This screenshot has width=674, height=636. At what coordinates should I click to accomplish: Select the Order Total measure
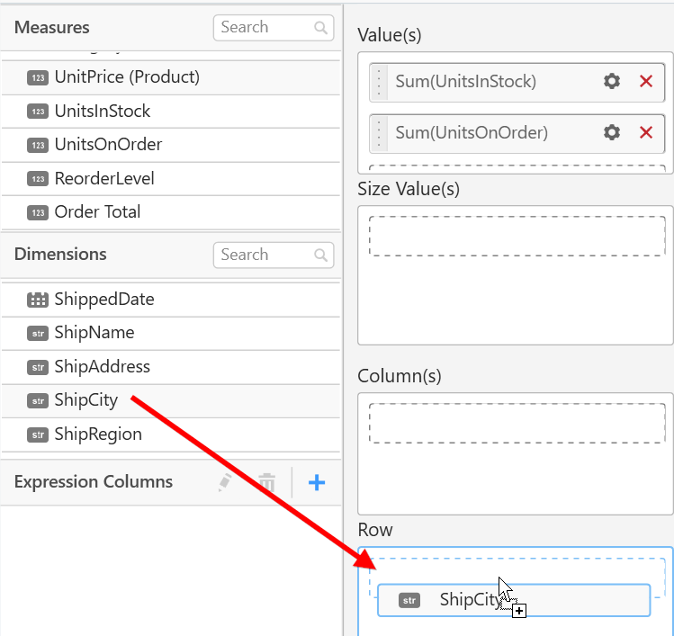[97, 212]
